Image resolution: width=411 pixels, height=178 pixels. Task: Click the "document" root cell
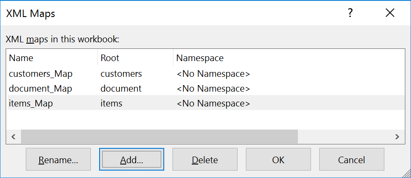121,89
